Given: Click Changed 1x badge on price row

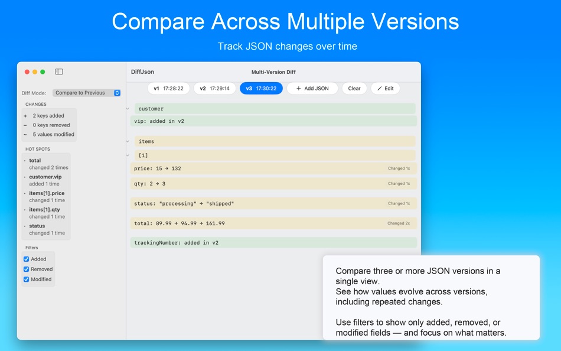Looking at the screenshot, I should [399, 168].
